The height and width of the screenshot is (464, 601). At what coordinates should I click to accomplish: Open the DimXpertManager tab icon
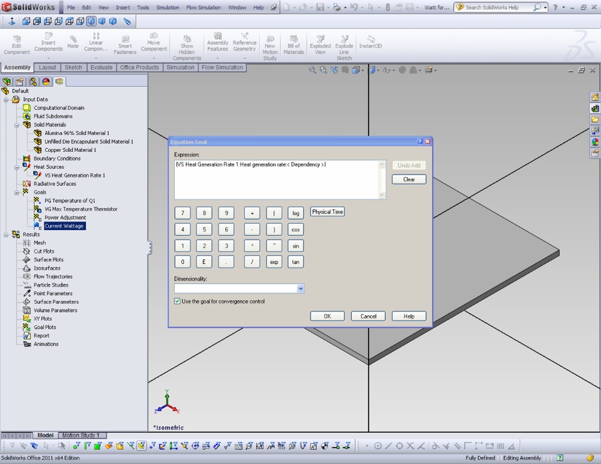(46, 81)
